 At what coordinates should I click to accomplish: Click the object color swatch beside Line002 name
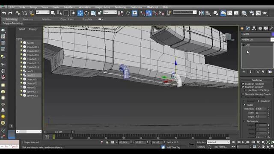(x=272, y=34)
